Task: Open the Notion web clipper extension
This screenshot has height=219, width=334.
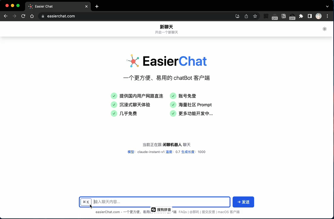Action: click(x=284, y=16)
